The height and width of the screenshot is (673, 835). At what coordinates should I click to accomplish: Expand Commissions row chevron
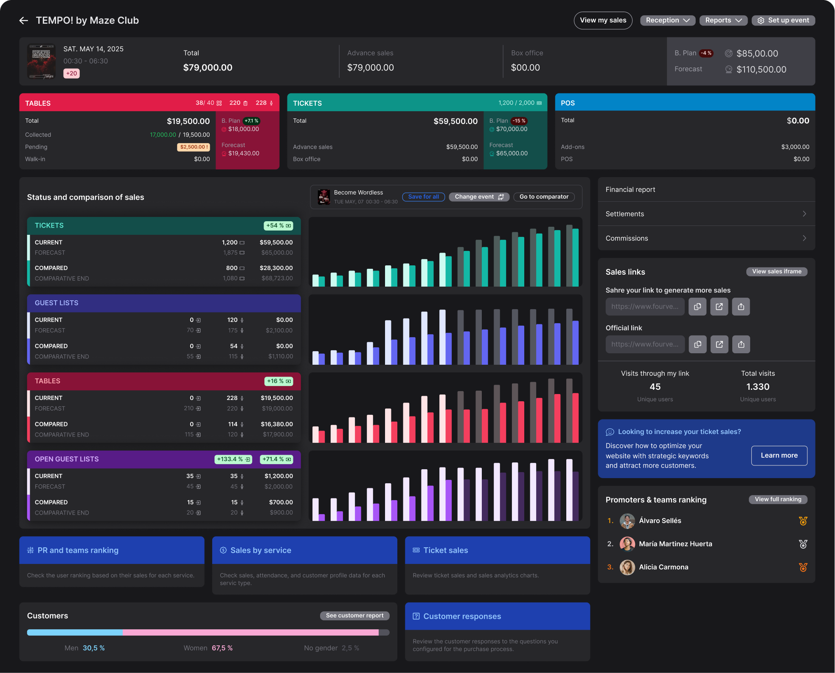point(804,238)
